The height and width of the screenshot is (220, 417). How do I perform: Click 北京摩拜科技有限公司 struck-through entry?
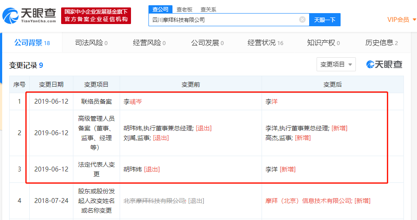coord(155,201)
